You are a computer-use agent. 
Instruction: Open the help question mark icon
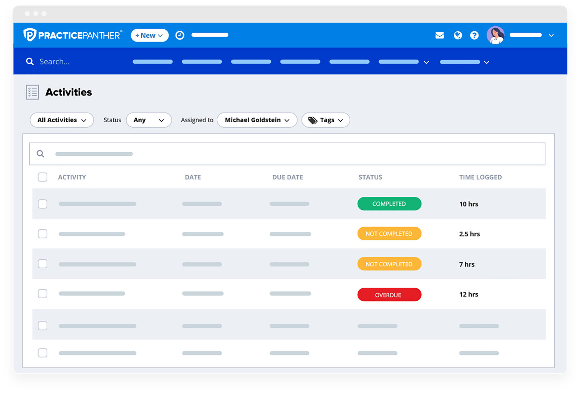click(474, 35)
